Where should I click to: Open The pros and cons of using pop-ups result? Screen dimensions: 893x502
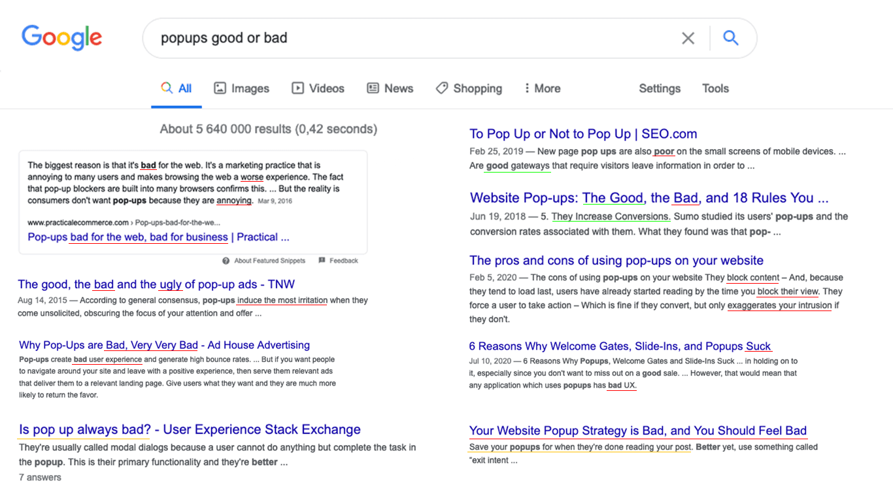tap(616, 261)
